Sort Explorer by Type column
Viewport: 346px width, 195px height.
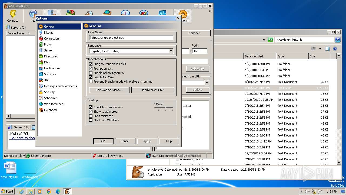pos(292,56)
